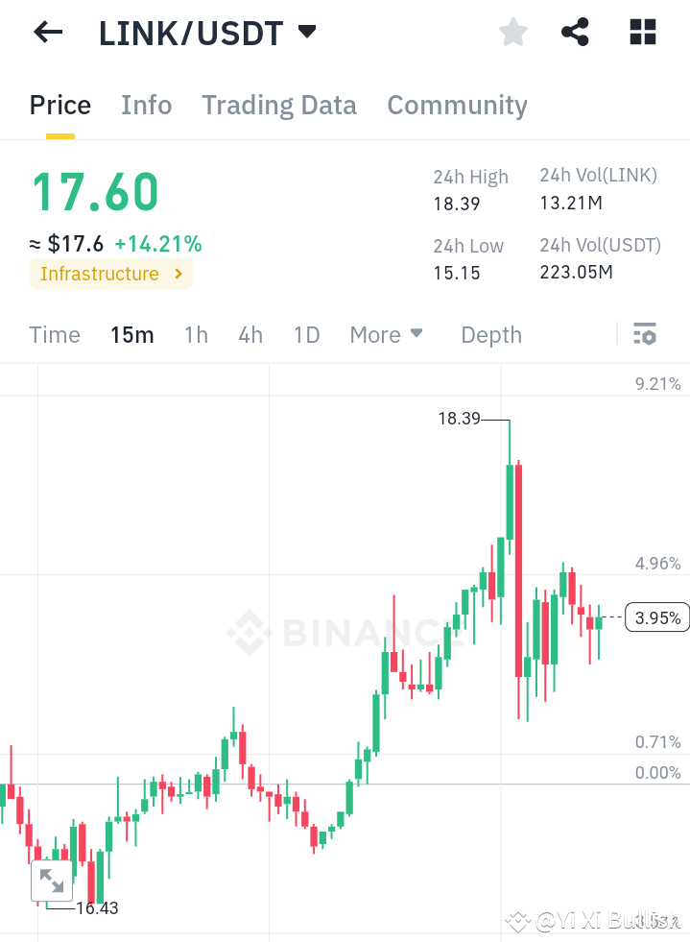Switch chart to Time interval

[x=54, y=335]
